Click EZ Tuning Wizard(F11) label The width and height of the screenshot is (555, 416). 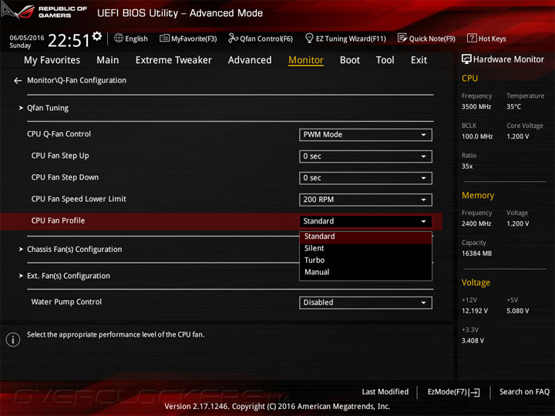(351, 39)
